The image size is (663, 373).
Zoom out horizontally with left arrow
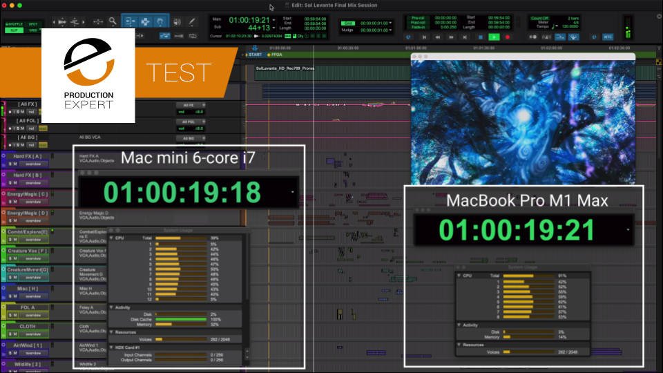click(x=54, y=21)
